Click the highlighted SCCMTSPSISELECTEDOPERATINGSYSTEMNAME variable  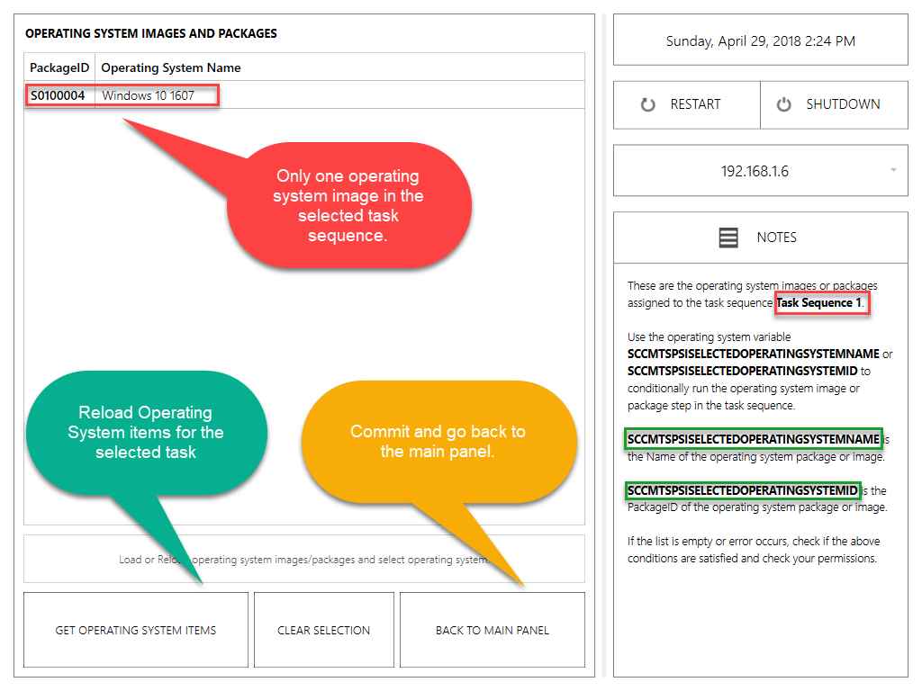point(753,439)
